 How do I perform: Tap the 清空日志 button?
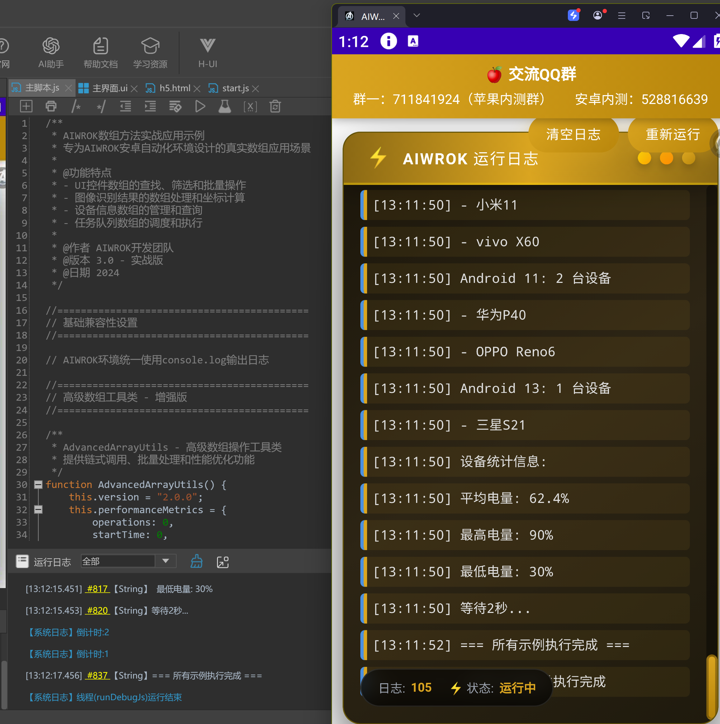pyautogui.click(x=573, y=134)
